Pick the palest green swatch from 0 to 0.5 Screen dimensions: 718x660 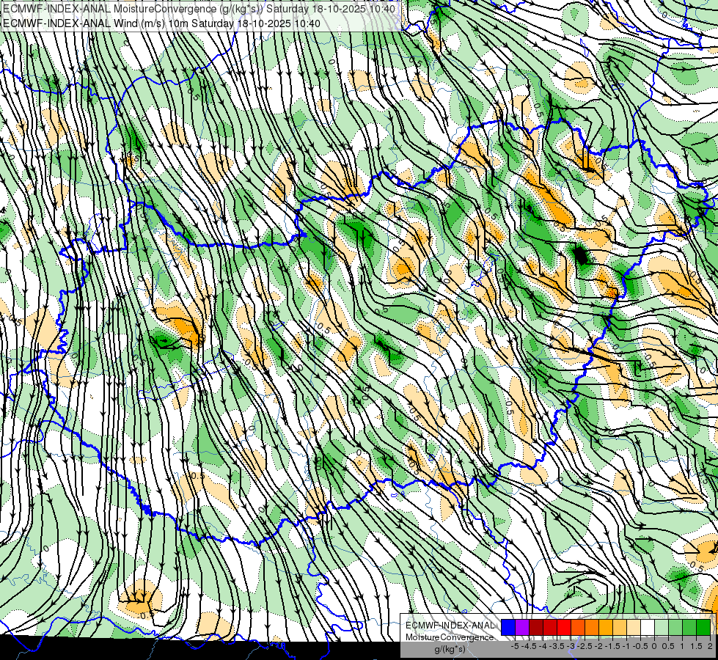pos(662,627)
